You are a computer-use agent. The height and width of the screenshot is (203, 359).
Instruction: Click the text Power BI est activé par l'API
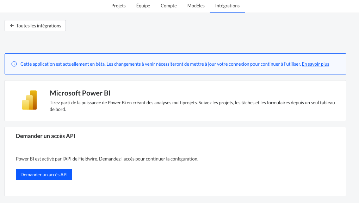tap(107, 159)
